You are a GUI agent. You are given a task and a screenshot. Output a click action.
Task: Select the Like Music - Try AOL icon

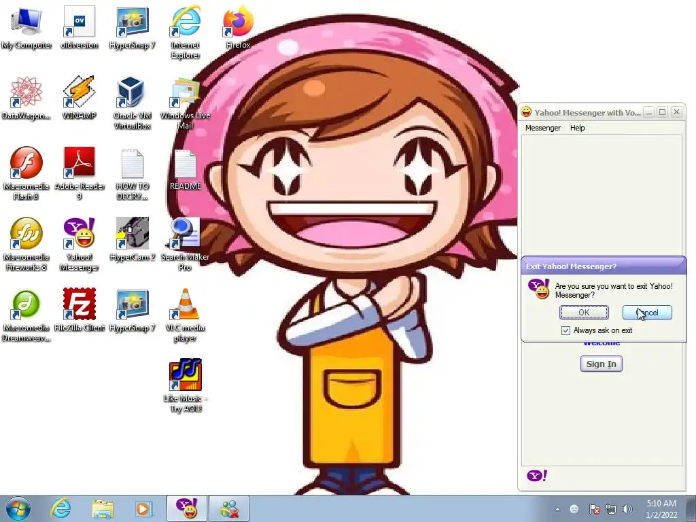click(185, 386)
